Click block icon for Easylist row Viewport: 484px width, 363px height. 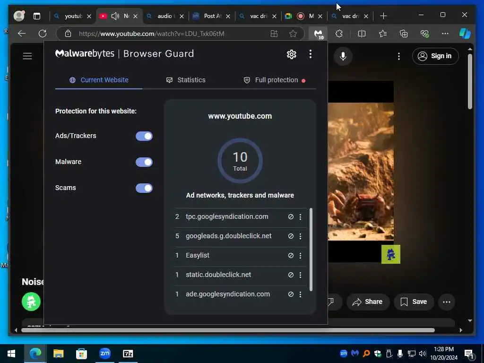[x=291, y=256]
